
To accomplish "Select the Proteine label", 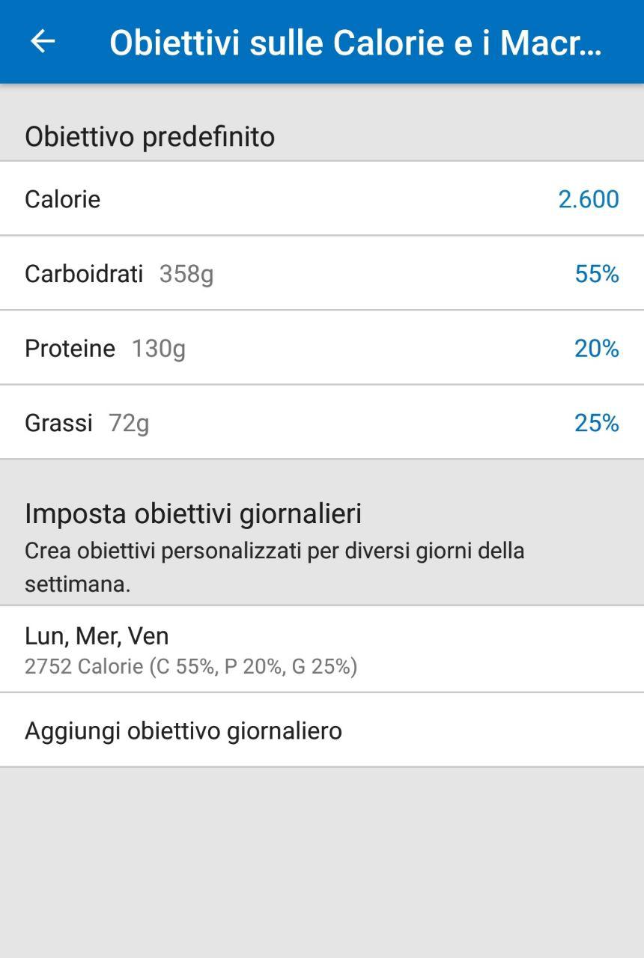I will pyautogui.click(x=70, y=349).
